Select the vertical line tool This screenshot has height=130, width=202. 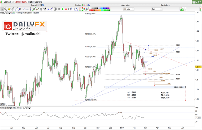pyautogui.click(x=31, y=9)
